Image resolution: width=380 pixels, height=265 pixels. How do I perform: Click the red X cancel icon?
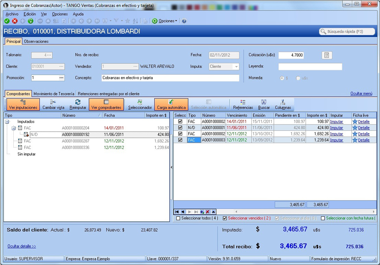(x=15, y=21)
